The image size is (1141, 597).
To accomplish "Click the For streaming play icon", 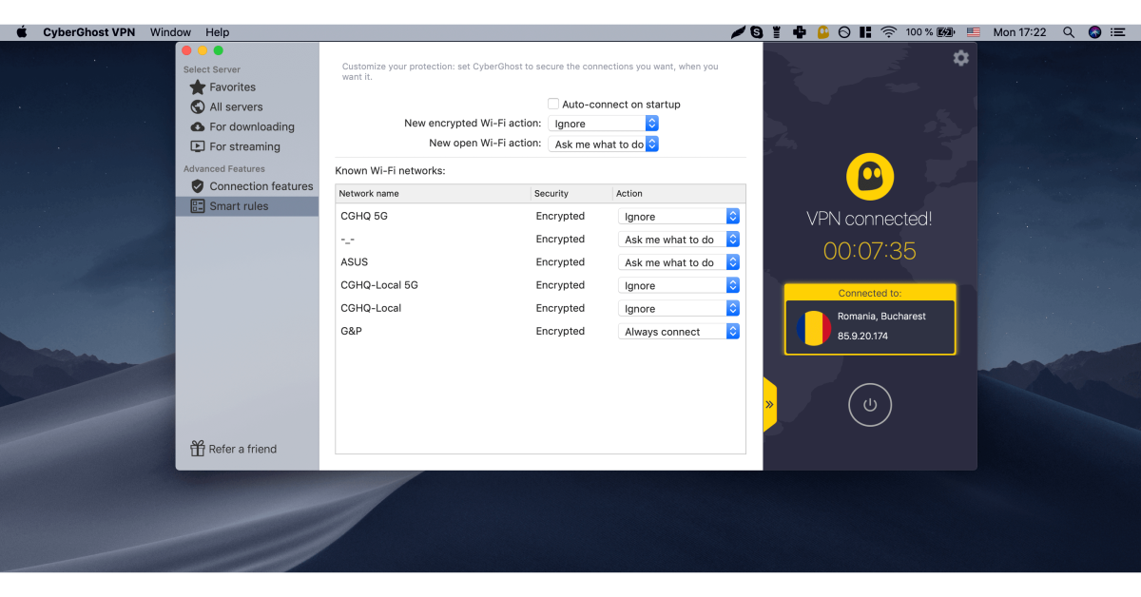I will [x=198, y=147].
